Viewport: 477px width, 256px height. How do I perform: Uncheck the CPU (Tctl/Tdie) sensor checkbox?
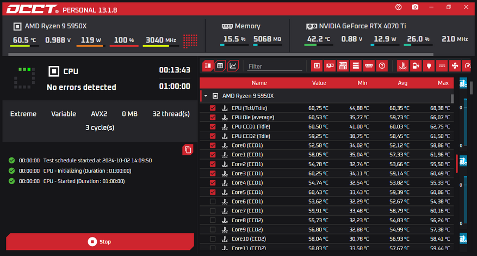click(213, 108)
